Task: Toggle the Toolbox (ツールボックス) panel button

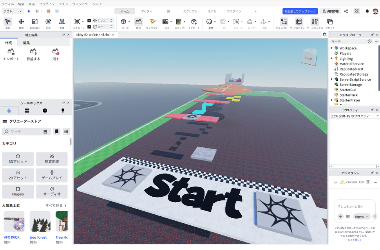Action: 315,22
